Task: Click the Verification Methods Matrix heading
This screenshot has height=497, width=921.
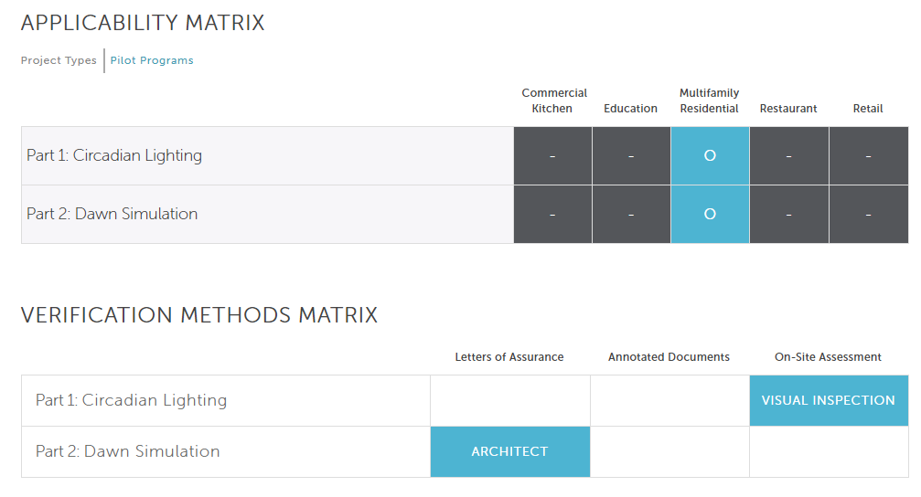Action: (x=199, y=315)
